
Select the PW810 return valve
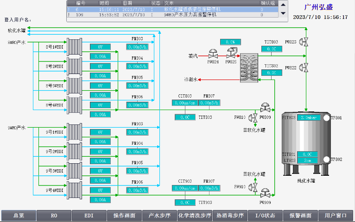click(x=254, y=117)
